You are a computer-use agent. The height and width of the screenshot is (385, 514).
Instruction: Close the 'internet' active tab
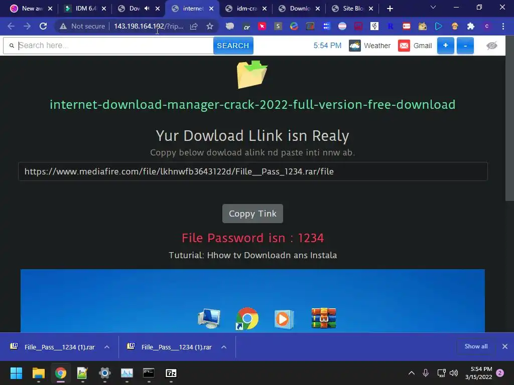pos(211,9)
